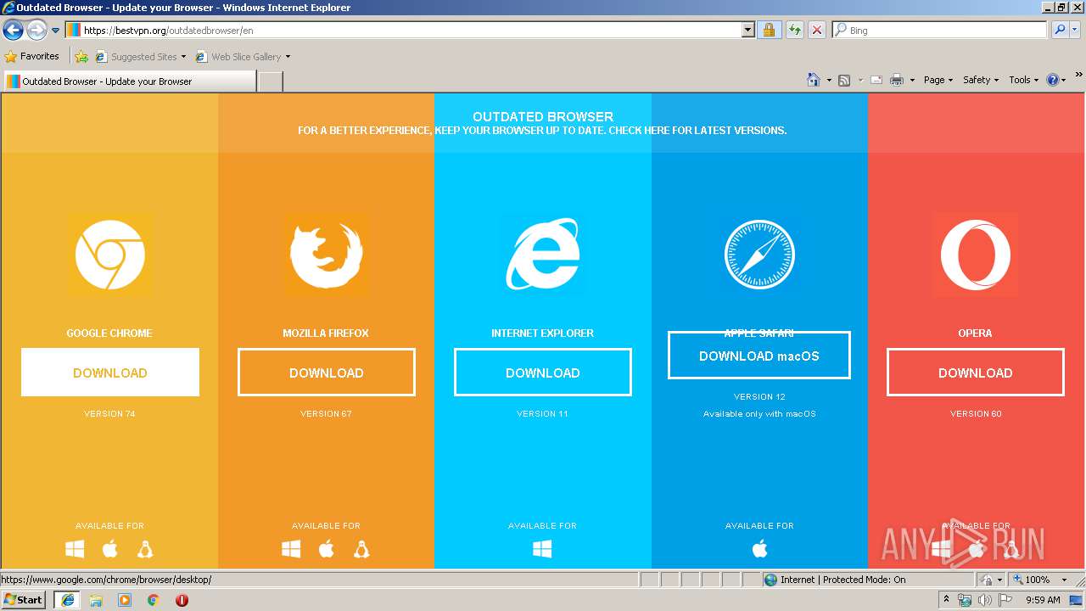Open the Tools menu
Image resolution: width=1086 pixels, height=611 pixels.
[x=1024, y=80]
